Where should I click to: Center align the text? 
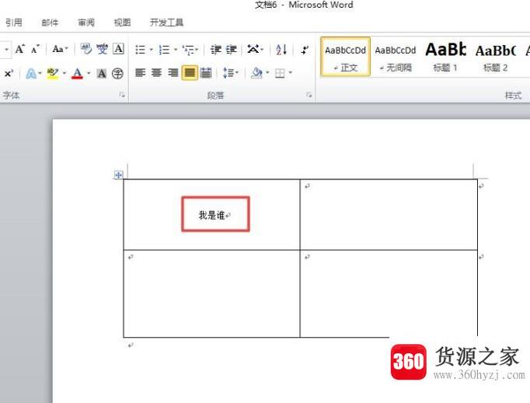pyautogui.click(x=156, y=73)
